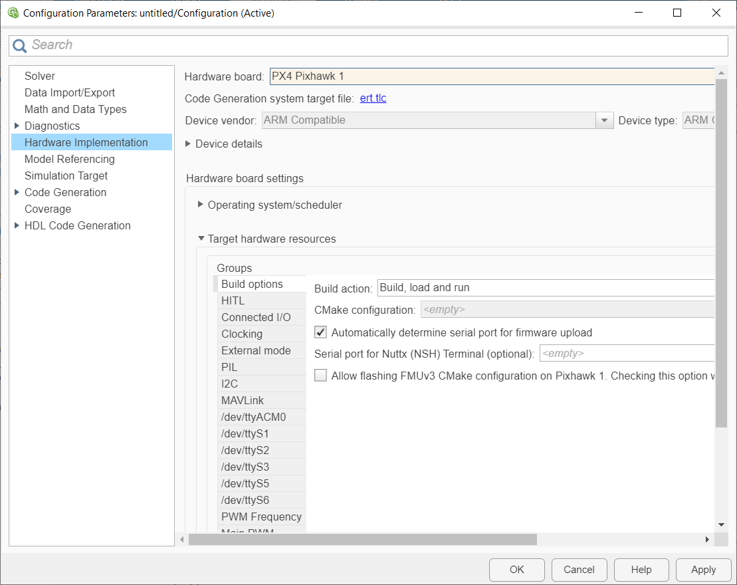The image size is (737, 585).
Task: Open the Hardware board selection field
Action: click(492, 76)
